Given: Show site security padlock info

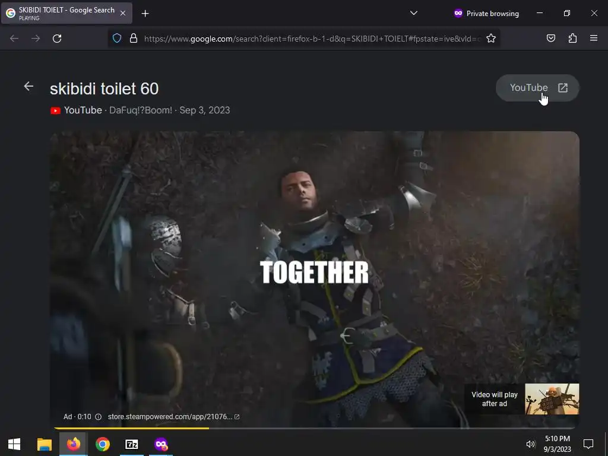Looking at the screenshot, I should (x=134, y=39).
